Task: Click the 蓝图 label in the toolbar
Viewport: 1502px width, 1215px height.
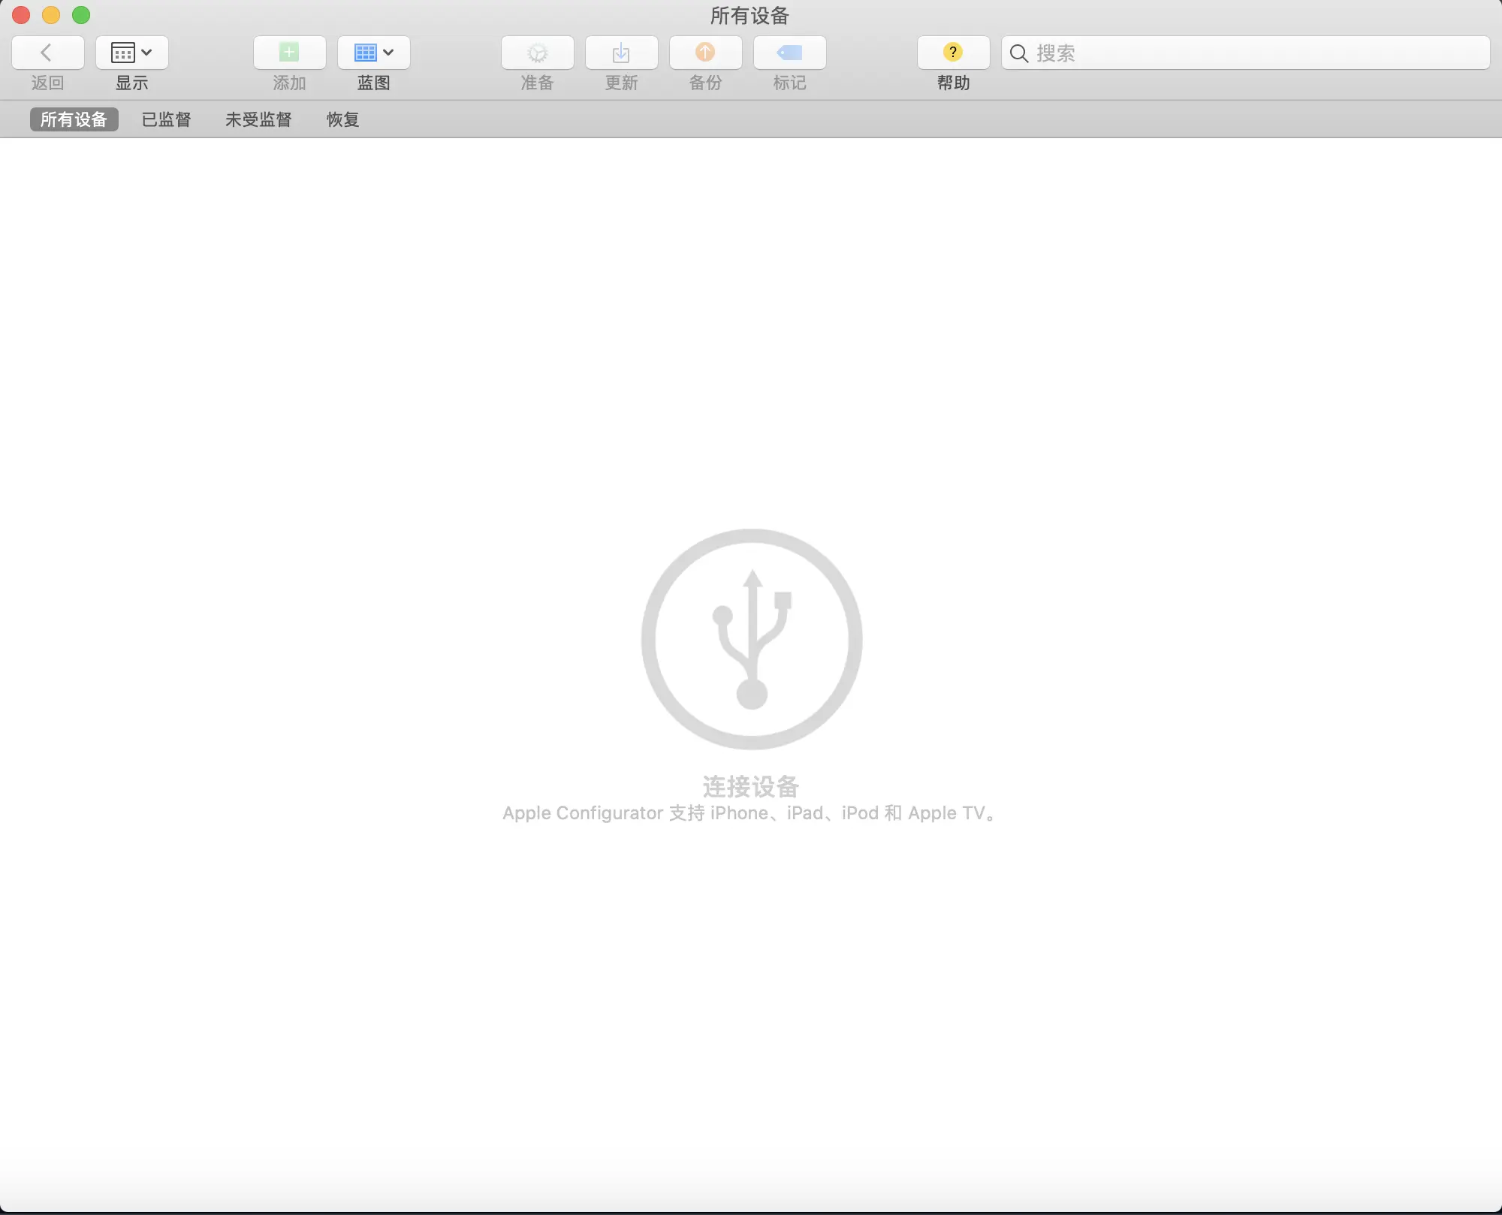Action: [373, 83]
